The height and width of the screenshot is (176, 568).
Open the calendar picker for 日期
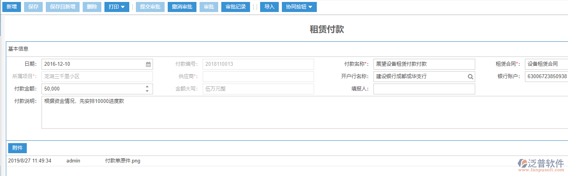click(148, 64)
